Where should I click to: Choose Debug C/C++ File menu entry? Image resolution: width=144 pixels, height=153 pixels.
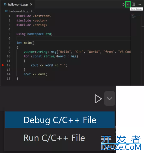(60, 120)
